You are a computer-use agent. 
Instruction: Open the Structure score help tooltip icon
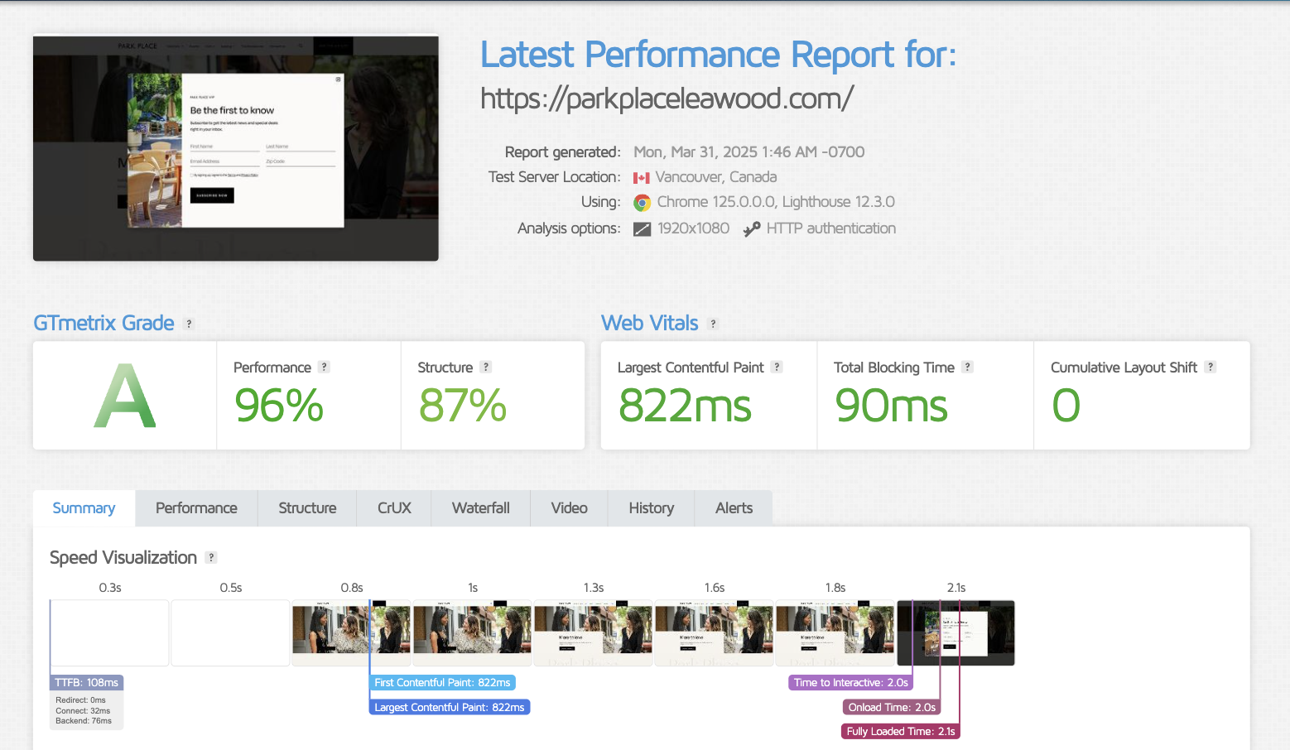(x=485, y=367)
